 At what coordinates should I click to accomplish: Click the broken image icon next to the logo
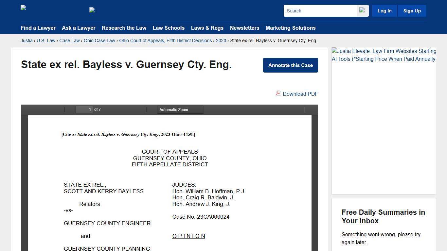tap(92, 10)
